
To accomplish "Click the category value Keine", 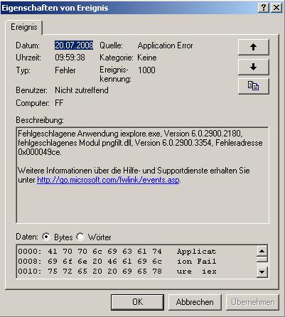I will pos(147,58).
